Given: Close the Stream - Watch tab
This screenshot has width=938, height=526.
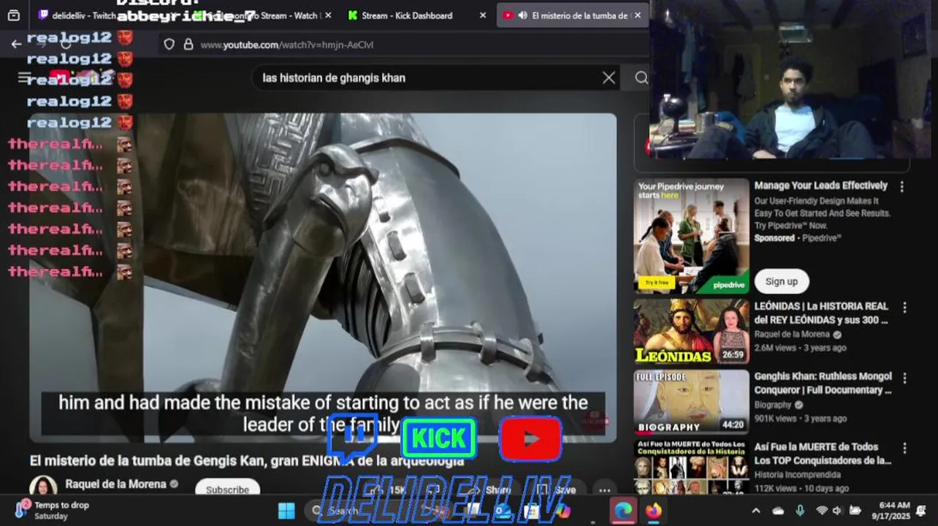Looking at the screenshot, I should click(328, 15).
